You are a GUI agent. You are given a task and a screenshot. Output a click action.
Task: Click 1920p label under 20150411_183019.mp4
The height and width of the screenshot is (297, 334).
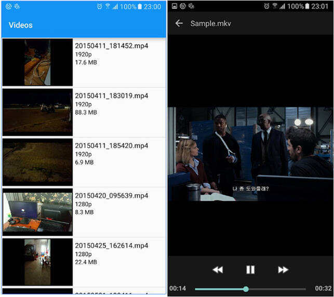83,104
